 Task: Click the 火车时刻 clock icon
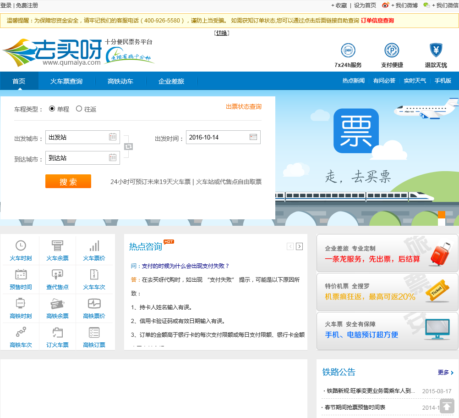[x=21, y=245]
